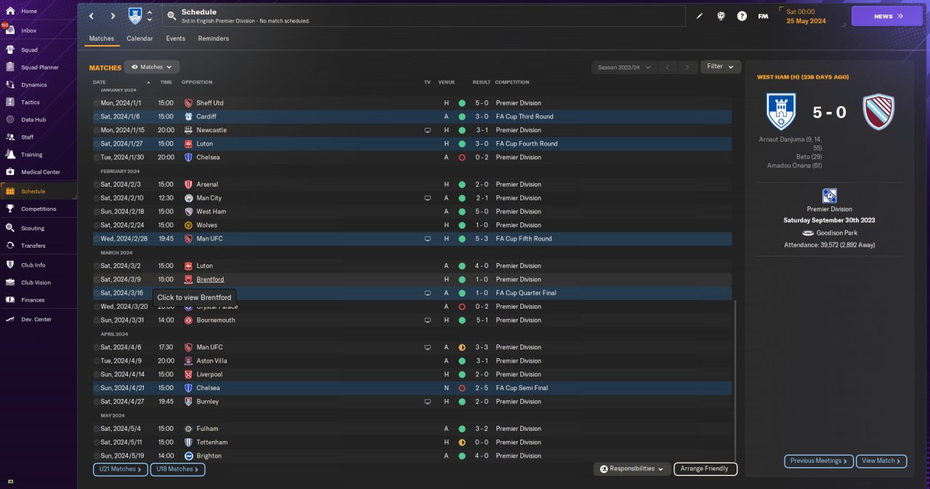Switch to the Reminders tab
The image size is (930, 489).
click(214, 39)
